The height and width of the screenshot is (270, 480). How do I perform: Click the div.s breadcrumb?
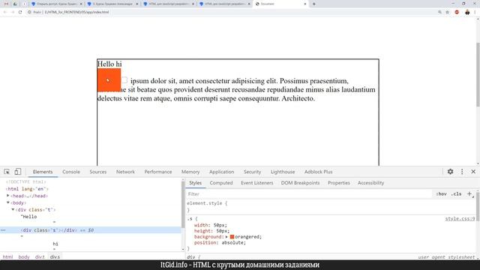point(55,256)
